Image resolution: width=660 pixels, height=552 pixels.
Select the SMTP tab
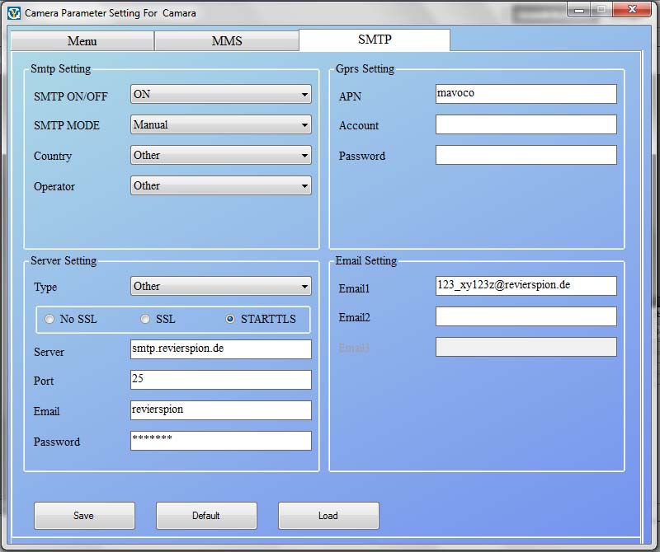coord(375,40)
